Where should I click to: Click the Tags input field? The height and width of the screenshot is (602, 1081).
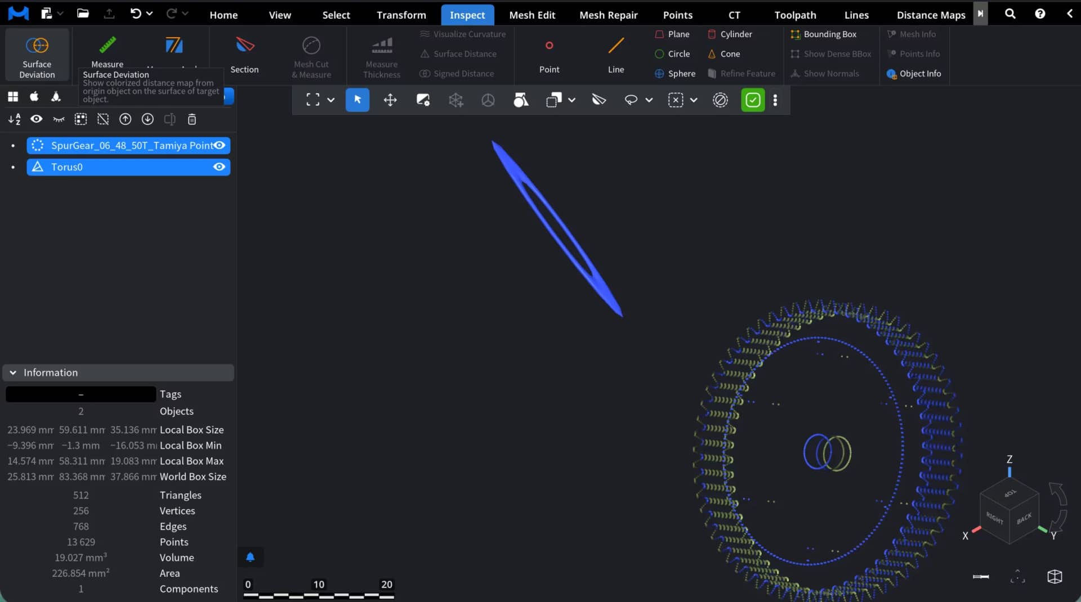pos(81,394)
